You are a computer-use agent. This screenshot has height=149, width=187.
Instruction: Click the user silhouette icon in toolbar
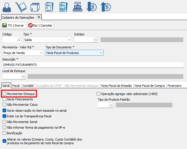[x=7, y=7]
